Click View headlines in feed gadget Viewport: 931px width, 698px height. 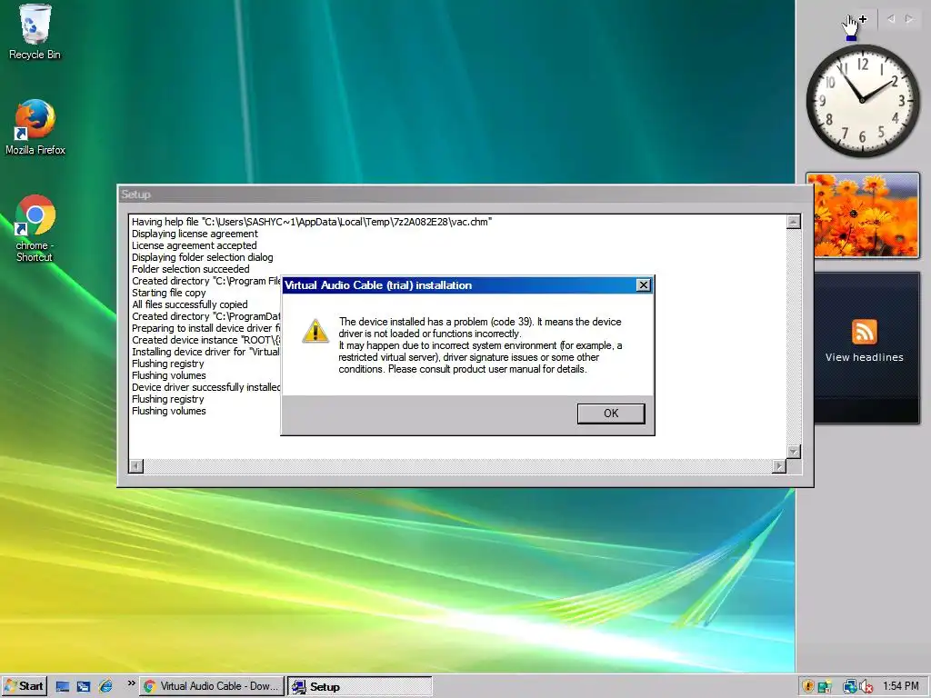[x=864, y=357]
